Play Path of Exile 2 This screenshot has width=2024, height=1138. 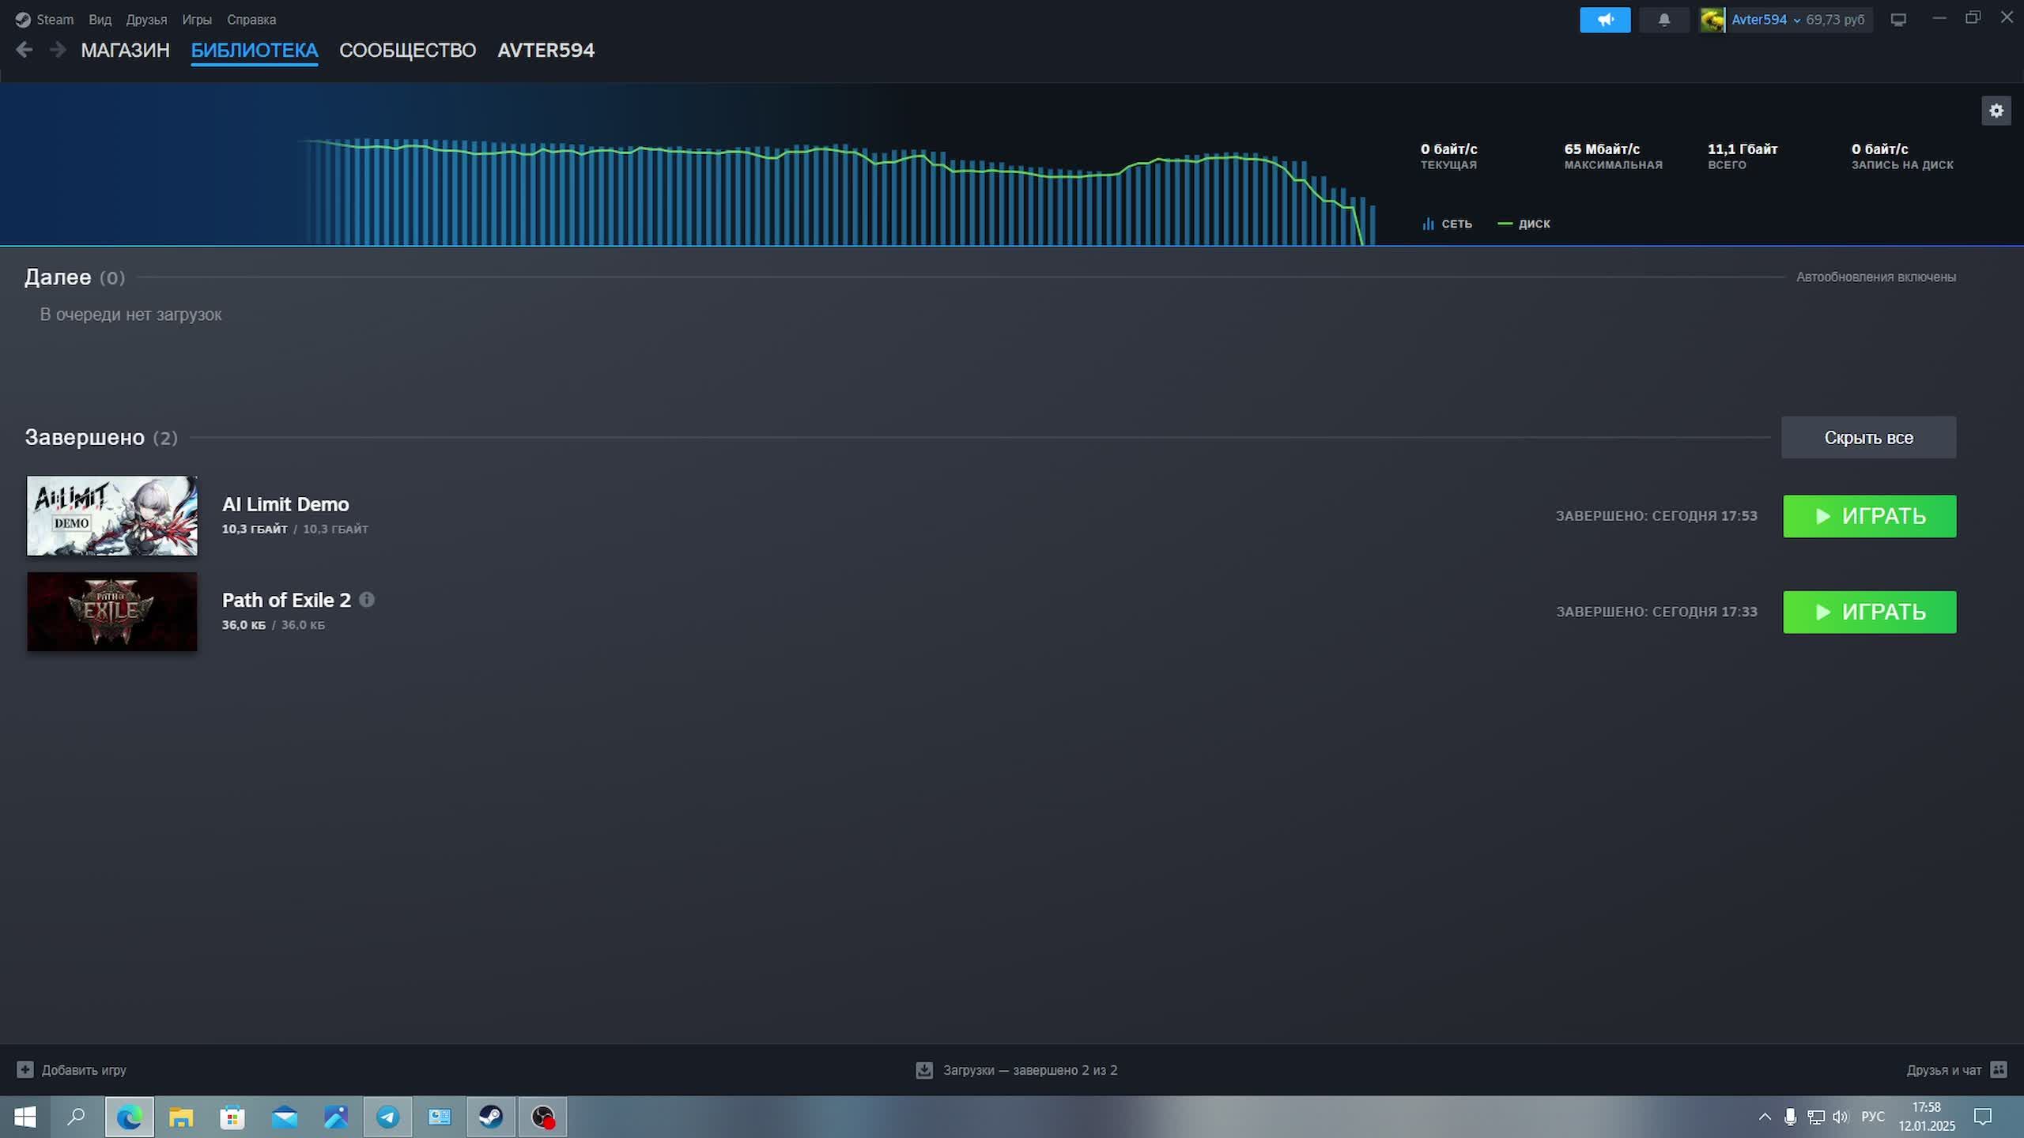click(x=1869, y=612)
